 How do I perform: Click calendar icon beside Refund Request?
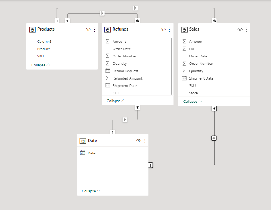coord(107,71)
